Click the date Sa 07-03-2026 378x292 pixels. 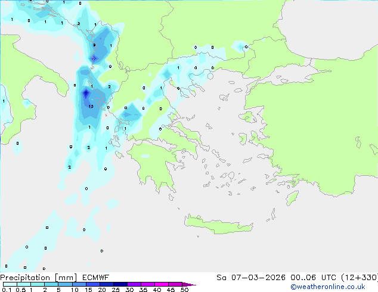[251, 278]
